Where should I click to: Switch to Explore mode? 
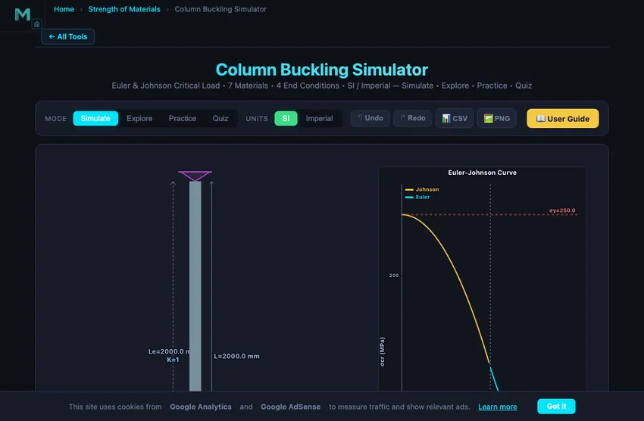click(x=139, y=118)
